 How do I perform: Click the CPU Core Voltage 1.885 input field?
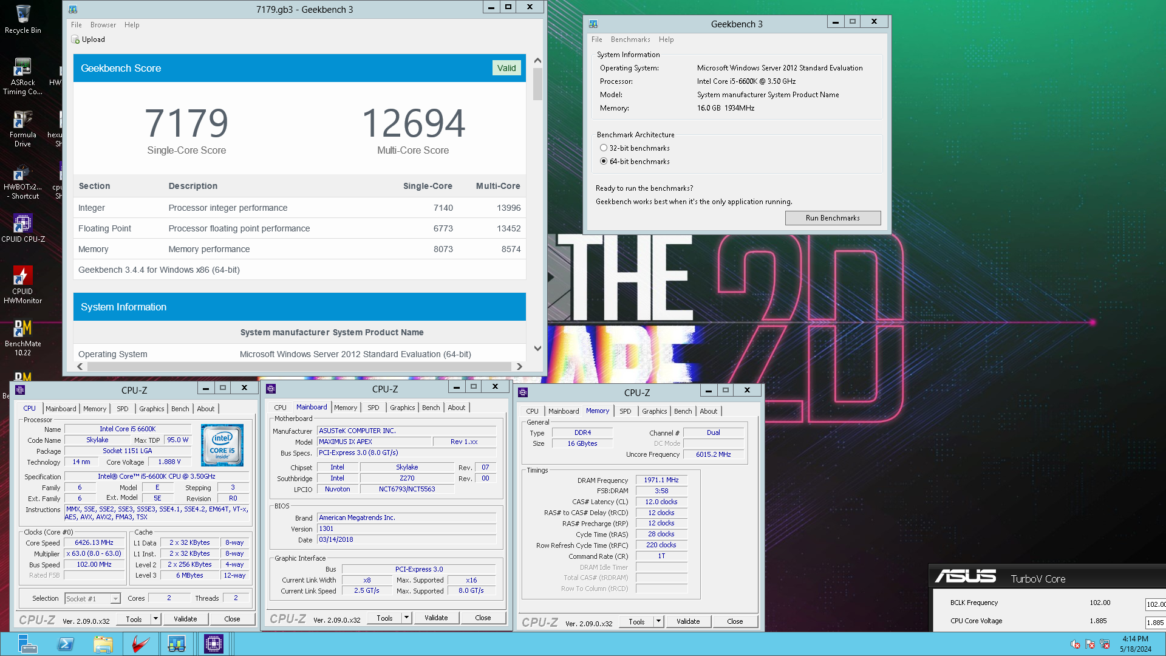[x=1155, y=622]
